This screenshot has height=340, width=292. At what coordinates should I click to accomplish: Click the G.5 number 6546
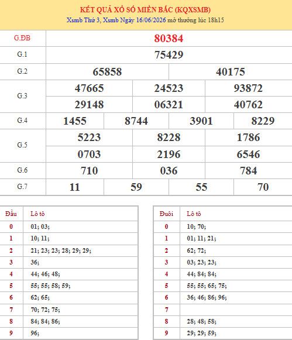tap(248, 154)
